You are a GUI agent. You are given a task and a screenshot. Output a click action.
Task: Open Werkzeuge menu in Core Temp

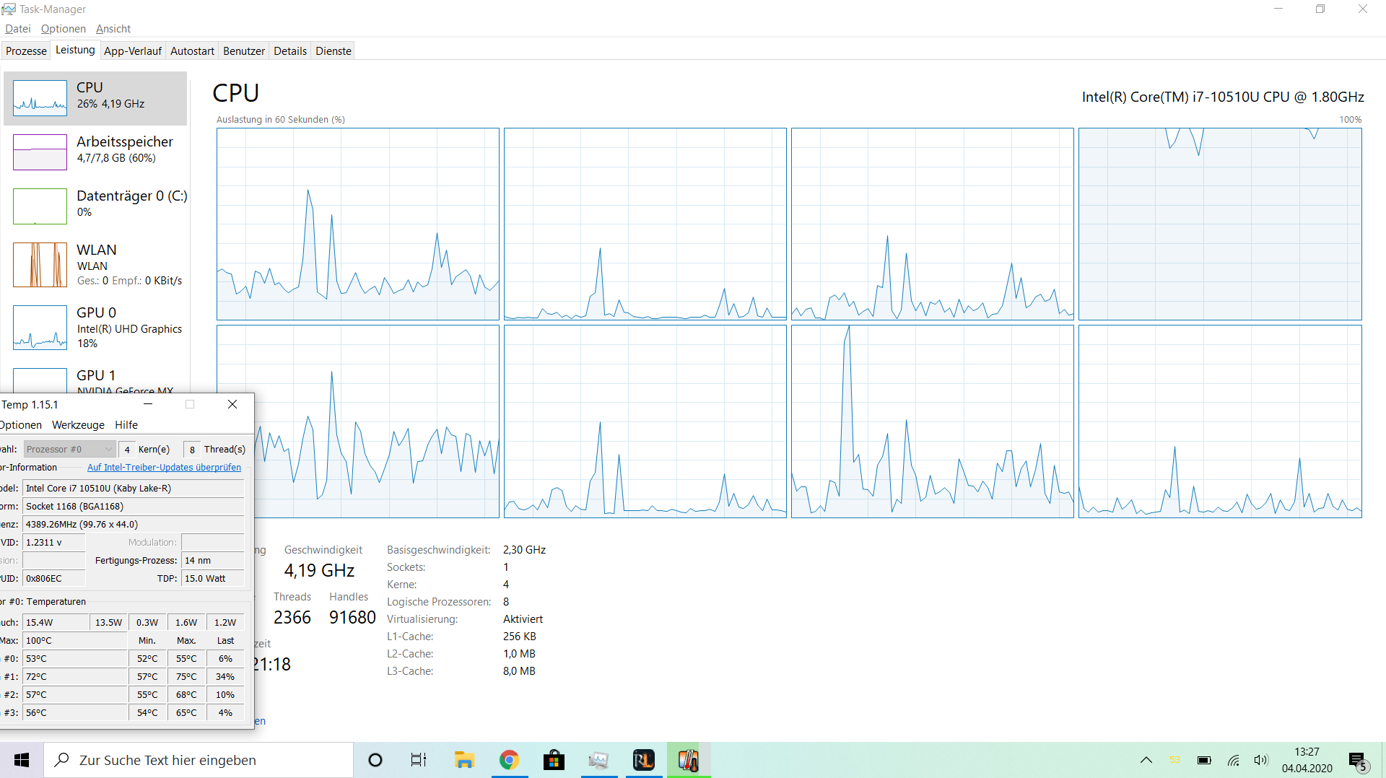tap(78, 424)
